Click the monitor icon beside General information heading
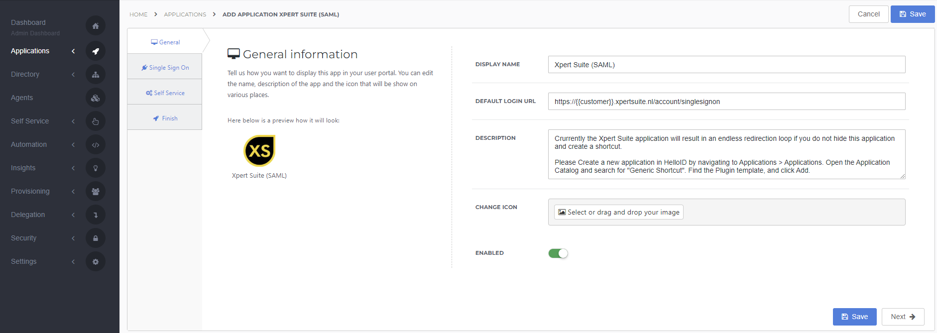Screen dimensions: 937x333 234,54
